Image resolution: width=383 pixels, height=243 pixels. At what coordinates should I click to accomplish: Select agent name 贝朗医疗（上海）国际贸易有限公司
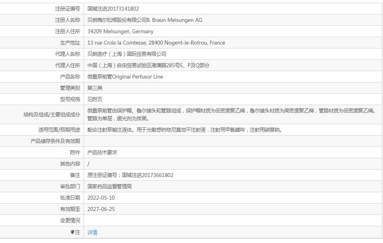point(127,54)
